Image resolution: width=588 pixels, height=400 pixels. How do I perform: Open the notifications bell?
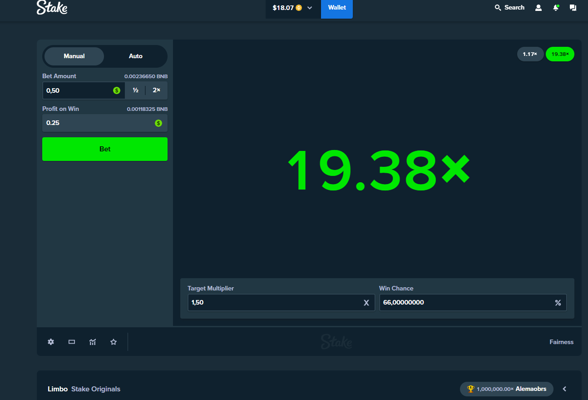click(556, 8)
